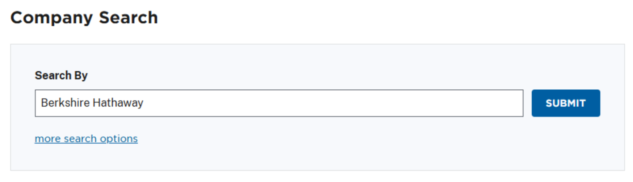The image size is (633, 182).
Task: Click the word "Hathaway" in the search field
Action: (118, 103)
